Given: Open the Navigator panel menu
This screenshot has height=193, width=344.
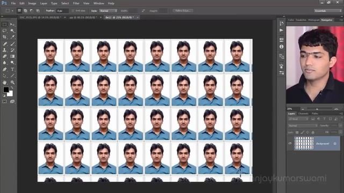Looking at the screenshot, I should 341,20.
